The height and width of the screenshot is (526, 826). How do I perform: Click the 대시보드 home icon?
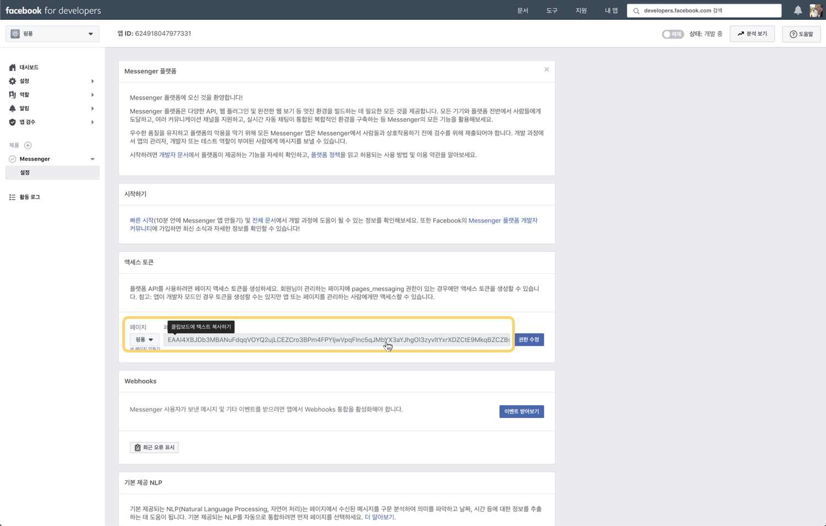pos(12,67)
